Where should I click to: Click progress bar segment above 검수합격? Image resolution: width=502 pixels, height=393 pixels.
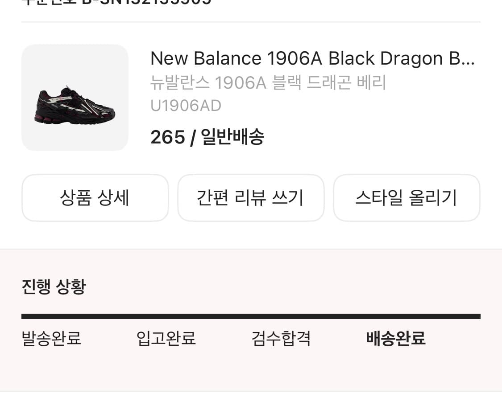pyautogui.click(x=281, y=316)
